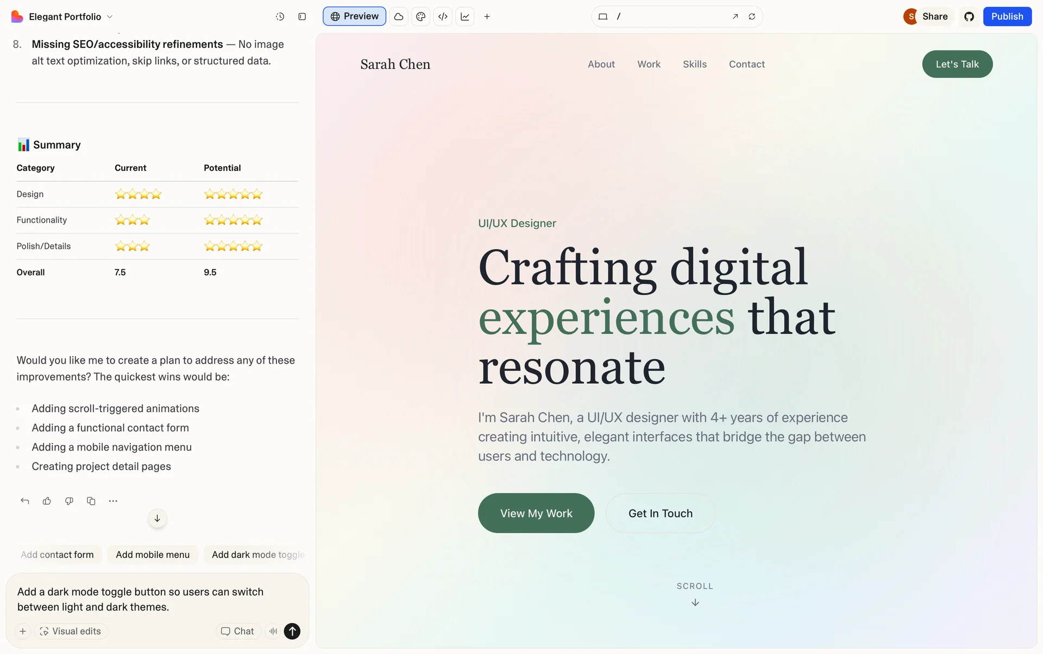Image resolution: width=1043 pixels, height=654 pixels.
Task: Open preview in new tab arrow
Action: [735, 17]
